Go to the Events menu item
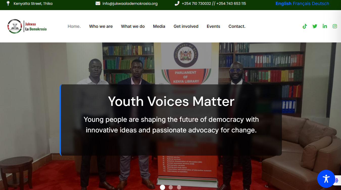The height and width of the screenshot is (190, 341). [x=213, y=26]
